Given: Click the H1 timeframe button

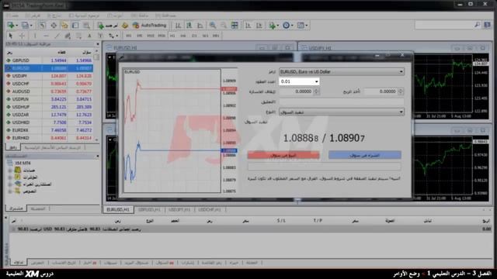Looking at the screenshot, I should click(172, 36).
